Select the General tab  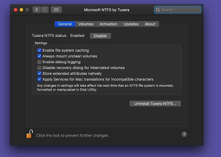click(65, 24)
